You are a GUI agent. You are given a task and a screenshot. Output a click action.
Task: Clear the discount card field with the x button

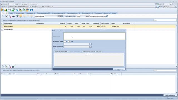coord(60,16)
